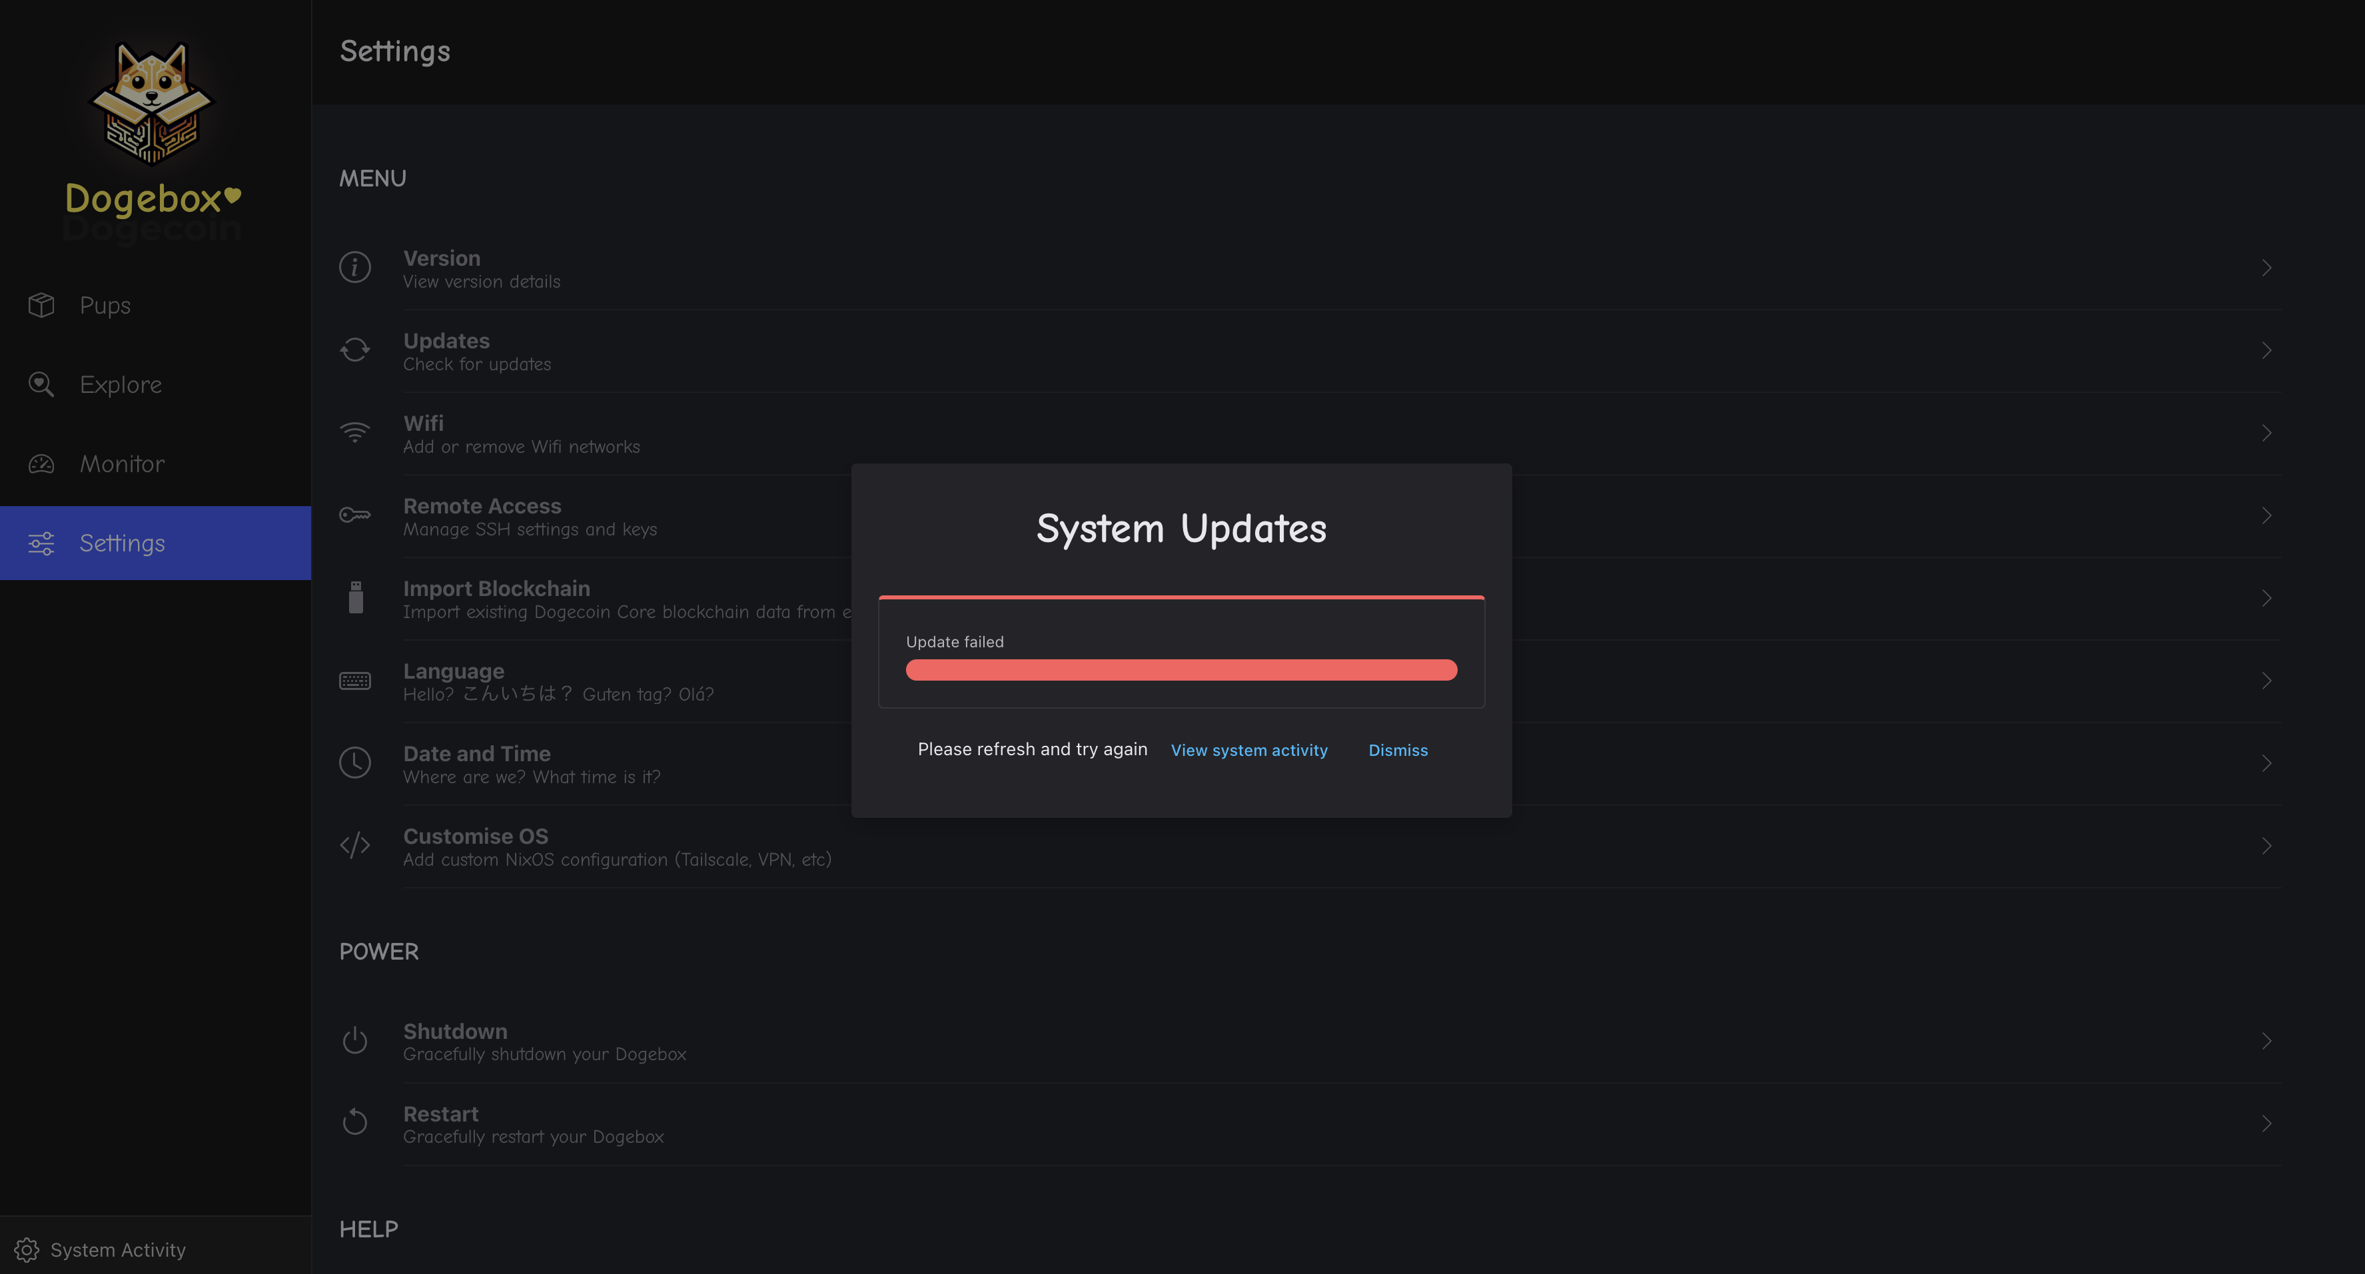
Task: Click the Dogebox logo image
Action: pyautogui.click(x=151, y=103)
